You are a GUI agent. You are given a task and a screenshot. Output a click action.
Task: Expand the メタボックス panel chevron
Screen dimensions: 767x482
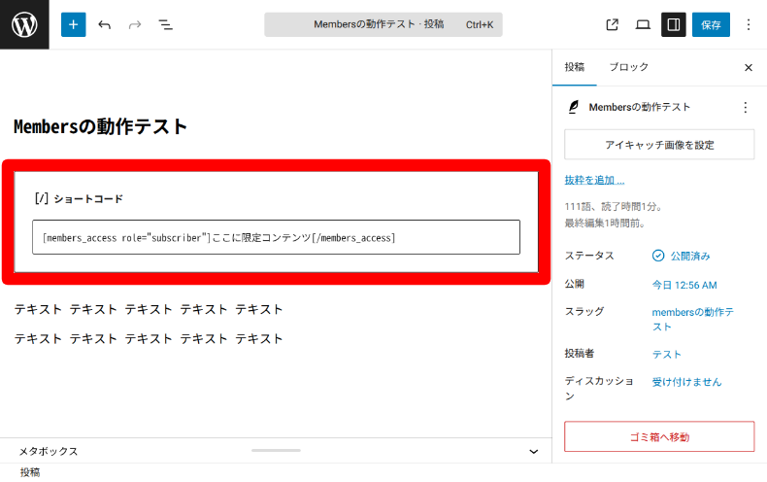(x=534, y=451)
